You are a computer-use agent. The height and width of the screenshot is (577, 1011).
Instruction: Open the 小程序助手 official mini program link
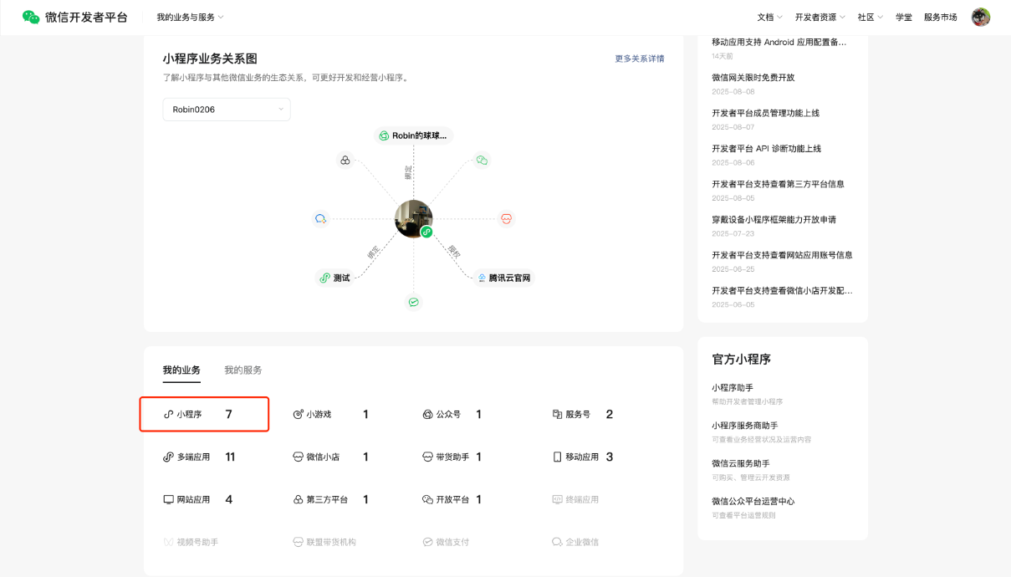733,388
